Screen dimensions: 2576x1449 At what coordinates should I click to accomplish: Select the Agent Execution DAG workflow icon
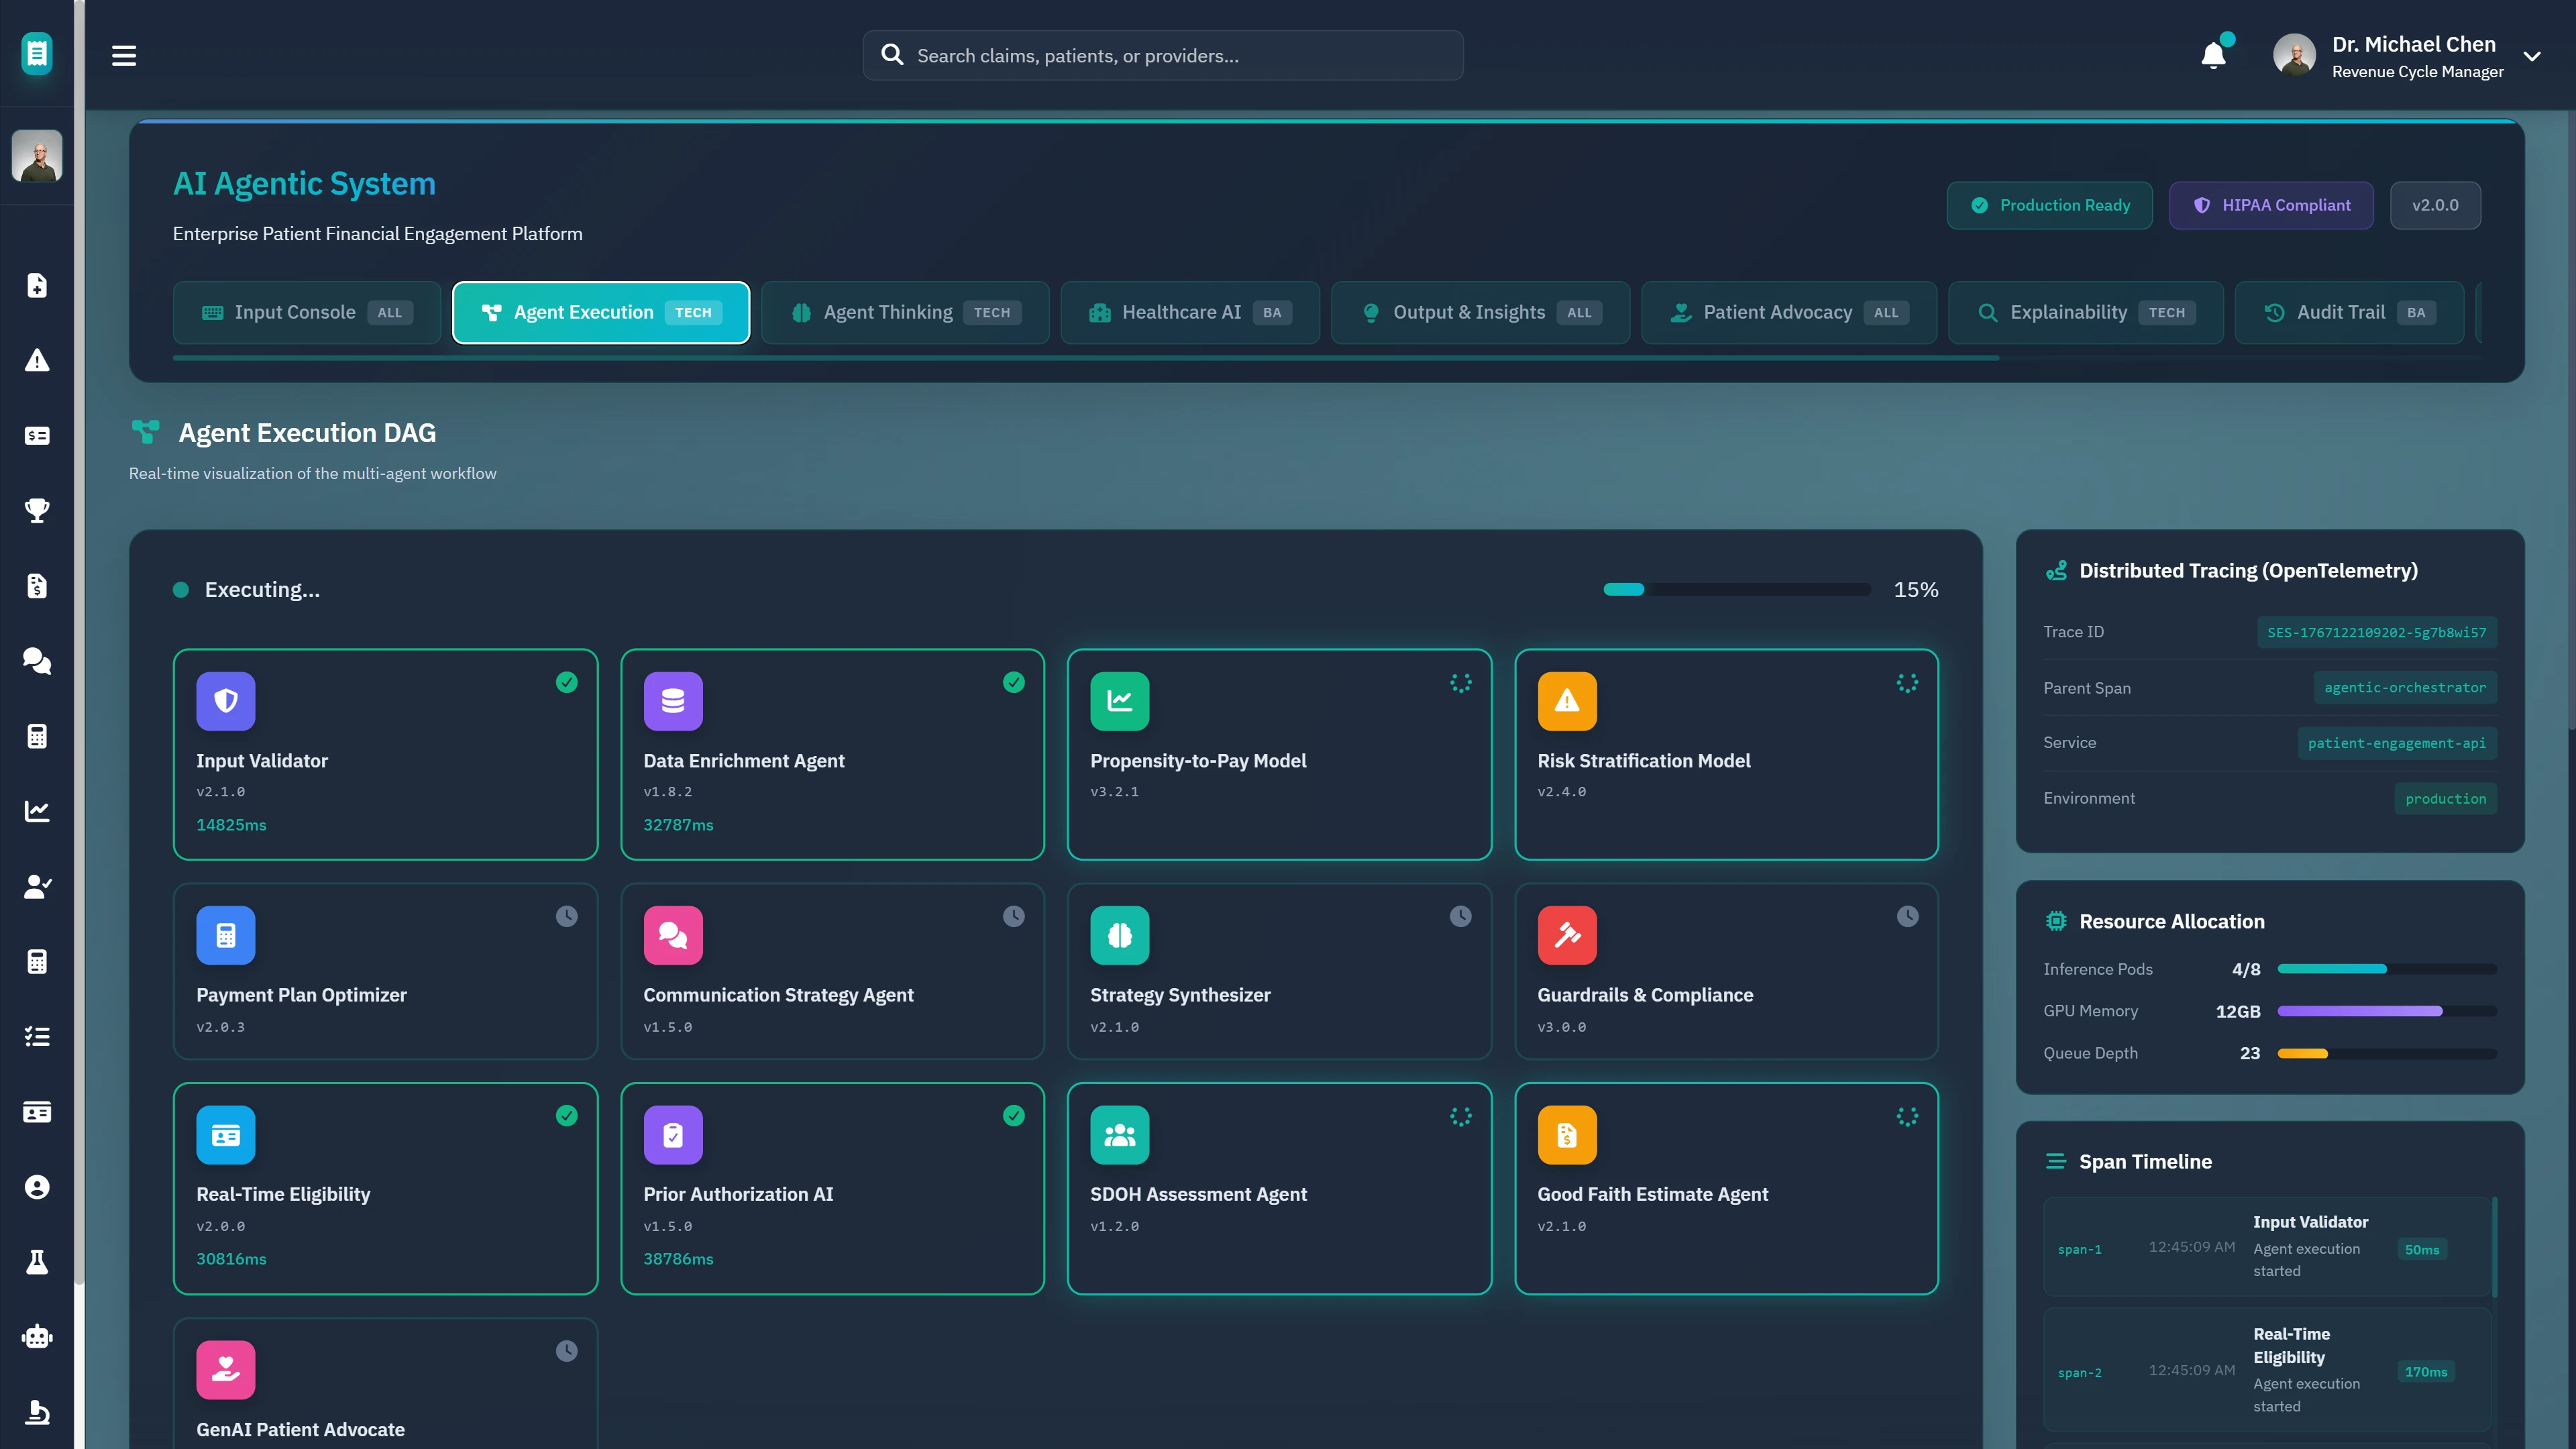point(146,432)
